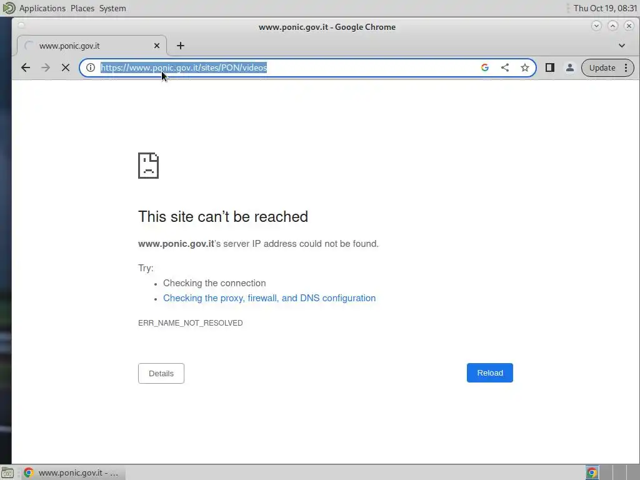Click Chrome icon in bottom-right workspace switcher
640x480 pixels.
tap(592, 472)
